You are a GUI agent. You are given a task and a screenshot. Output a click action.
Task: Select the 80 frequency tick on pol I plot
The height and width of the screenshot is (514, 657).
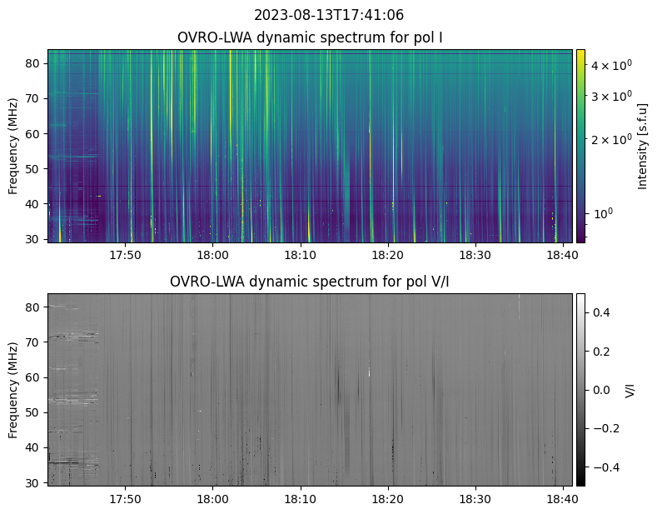(33, 63)
